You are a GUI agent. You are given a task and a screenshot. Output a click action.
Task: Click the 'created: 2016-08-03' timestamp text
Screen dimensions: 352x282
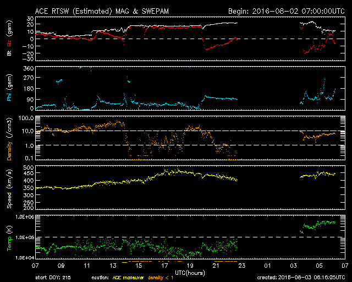click(301, 278)
